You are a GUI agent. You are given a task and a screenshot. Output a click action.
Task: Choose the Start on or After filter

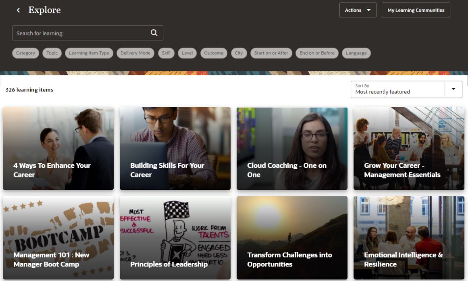tap(271, 53)
